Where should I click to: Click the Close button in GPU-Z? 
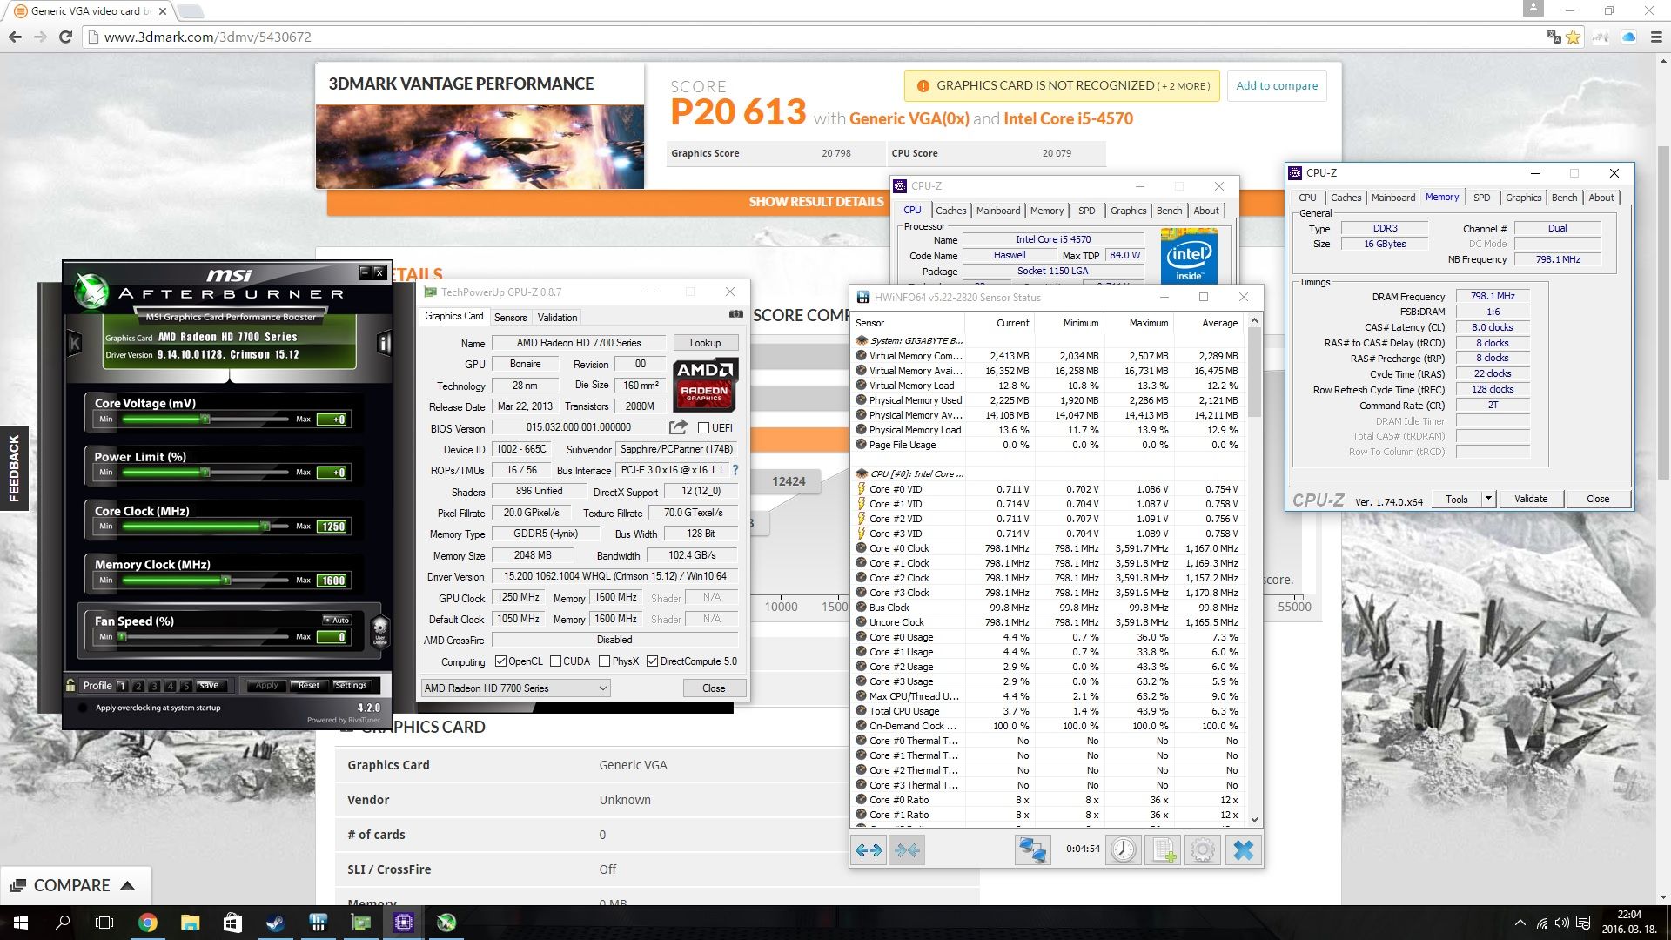coord(714,688)
